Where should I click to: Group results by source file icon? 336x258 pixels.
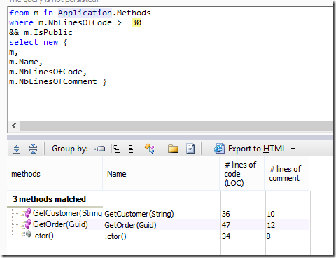click(190, 149)
